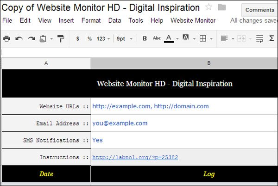Viewport: 278px width, 186px height.
Task: Select the Paint format roller
Action: (61, 38)
